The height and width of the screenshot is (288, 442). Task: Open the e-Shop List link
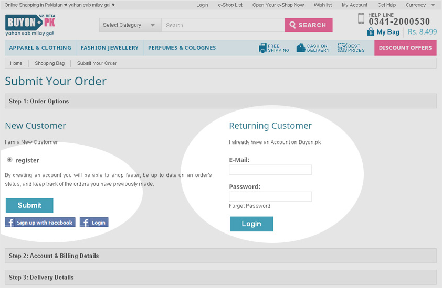[x=230, y=5]
